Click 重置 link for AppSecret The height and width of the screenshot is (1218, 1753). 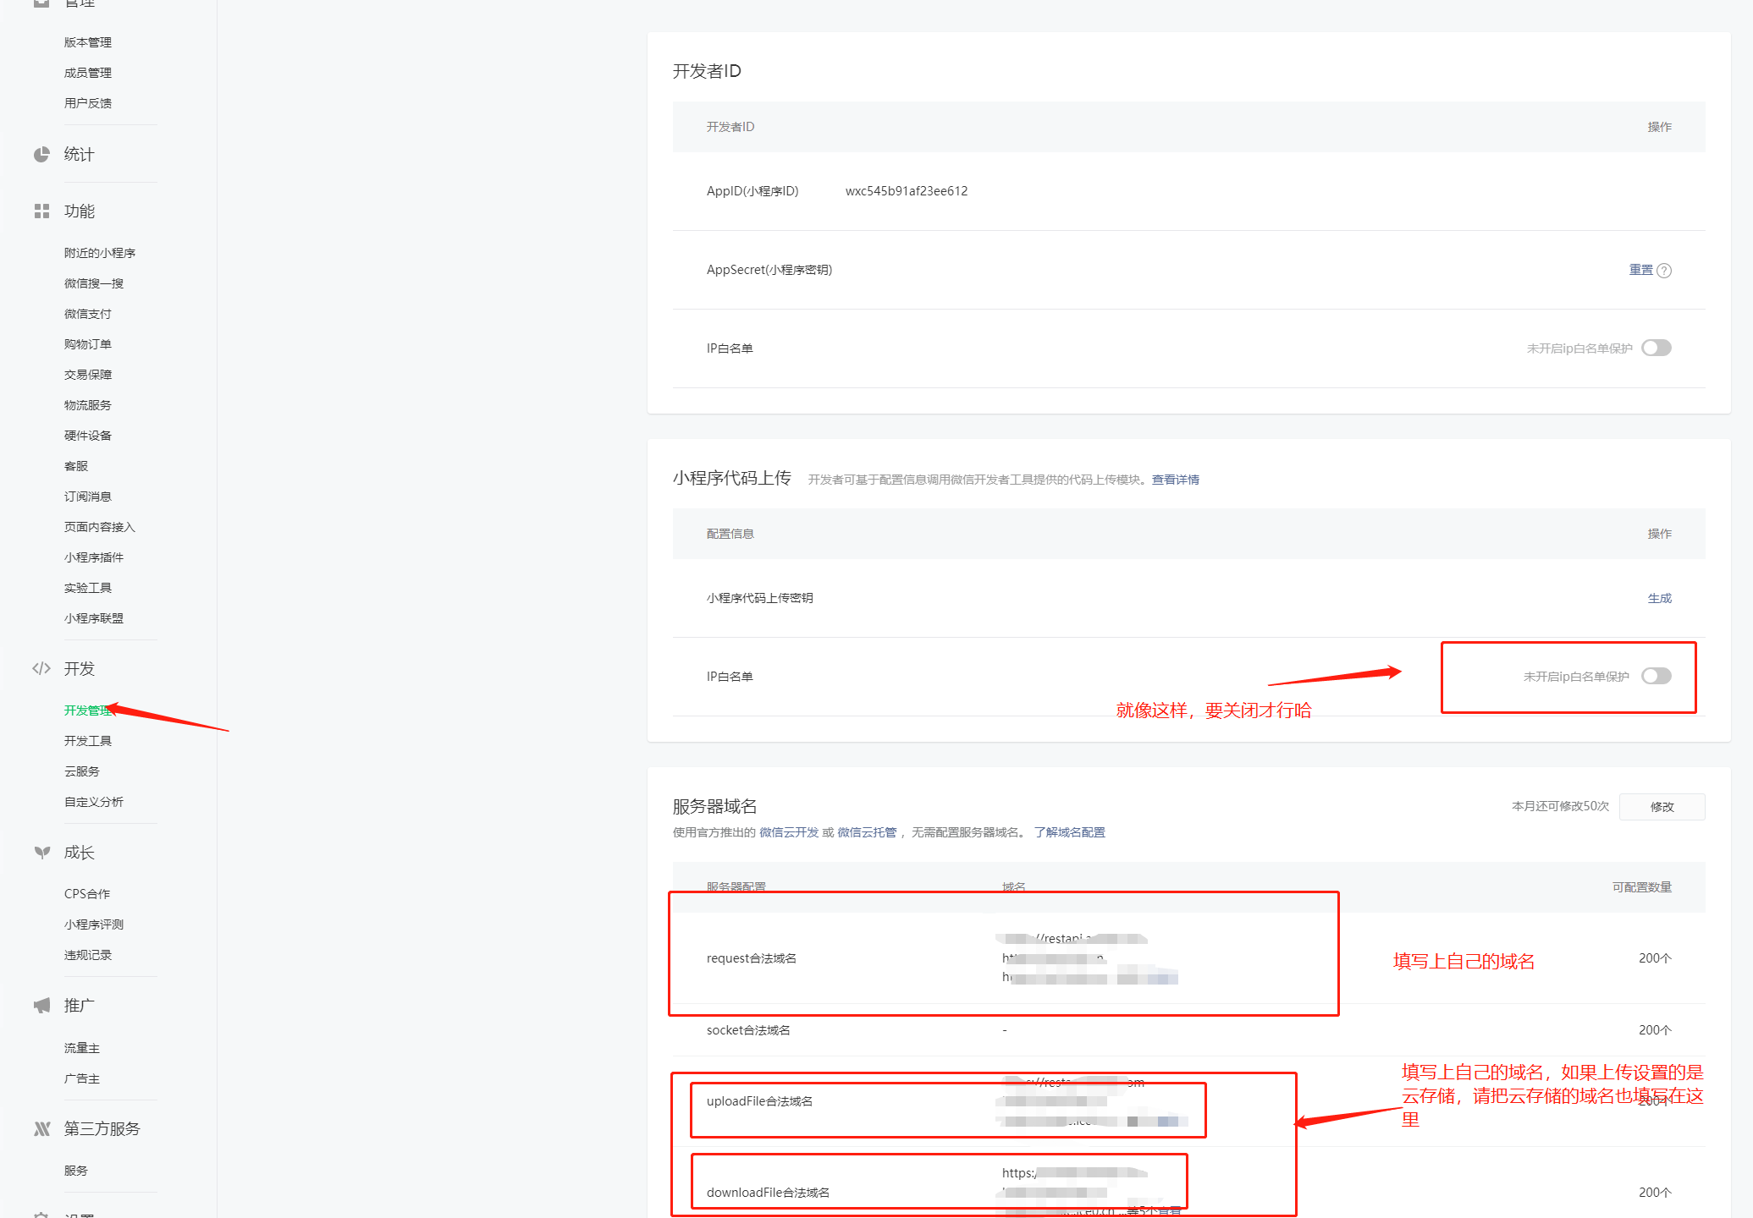1640,270
